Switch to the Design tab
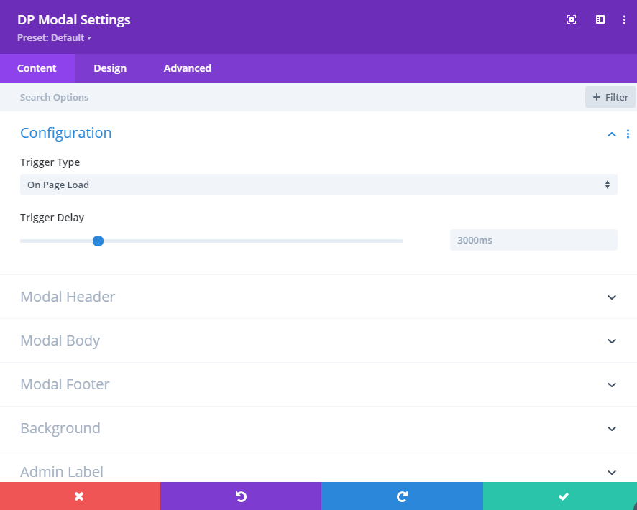Screen dimensions: 637x510 point(110,68)
